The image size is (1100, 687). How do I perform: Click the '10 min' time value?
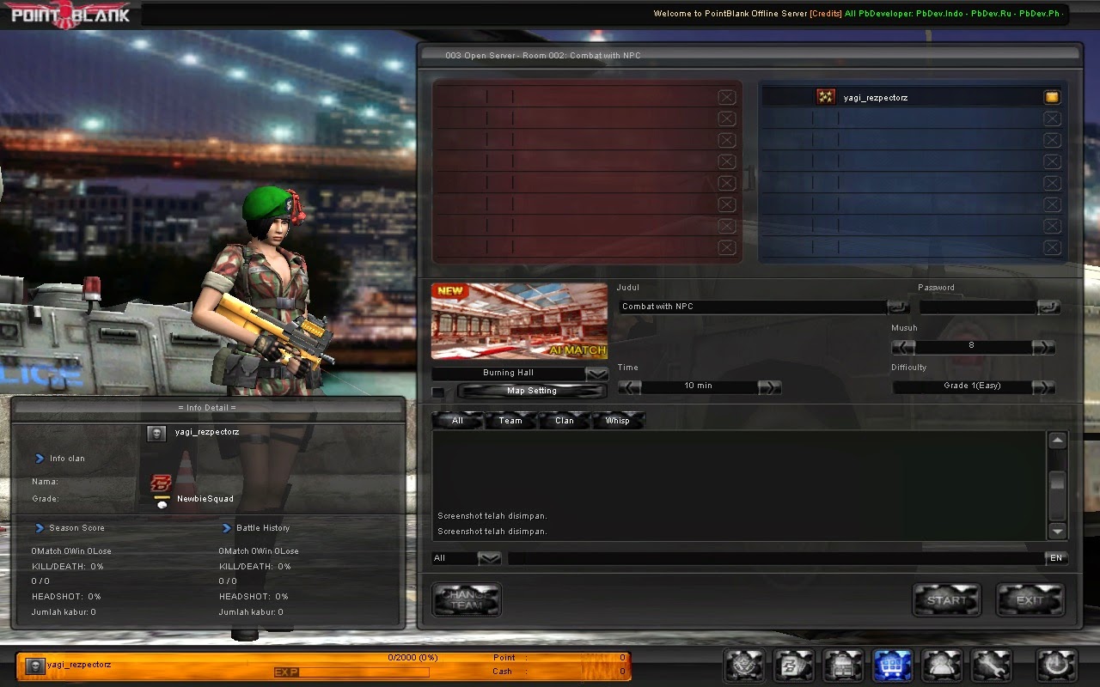point(698,386)
